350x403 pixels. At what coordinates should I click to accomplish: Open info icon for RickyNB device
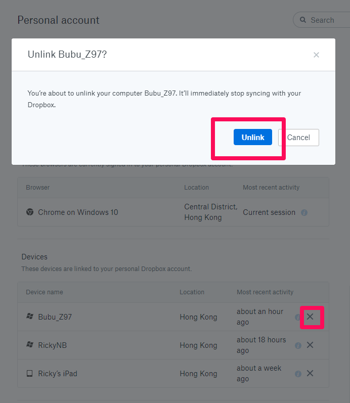click(298, 345)
